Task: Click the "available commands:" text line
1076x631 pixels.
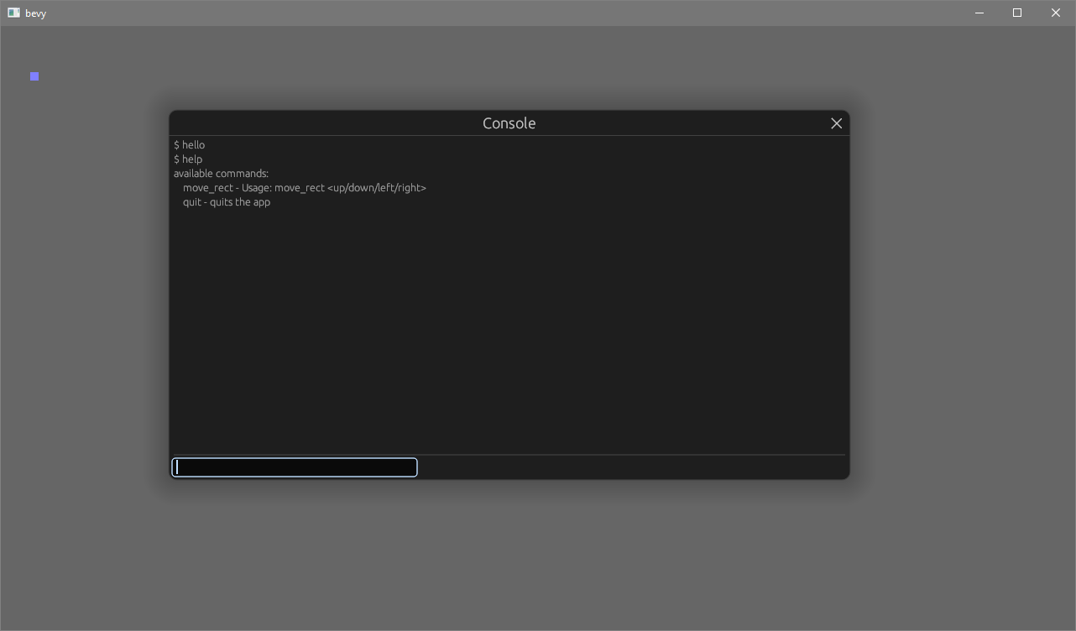Action: pyautogui.click(x=221, y=174)
